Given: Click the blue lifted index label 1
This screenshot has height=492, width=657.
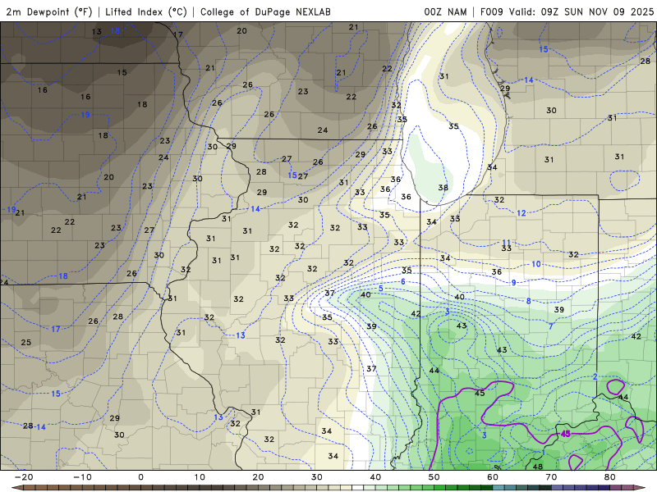Looking at the screenshot, I should click(544, 453).
